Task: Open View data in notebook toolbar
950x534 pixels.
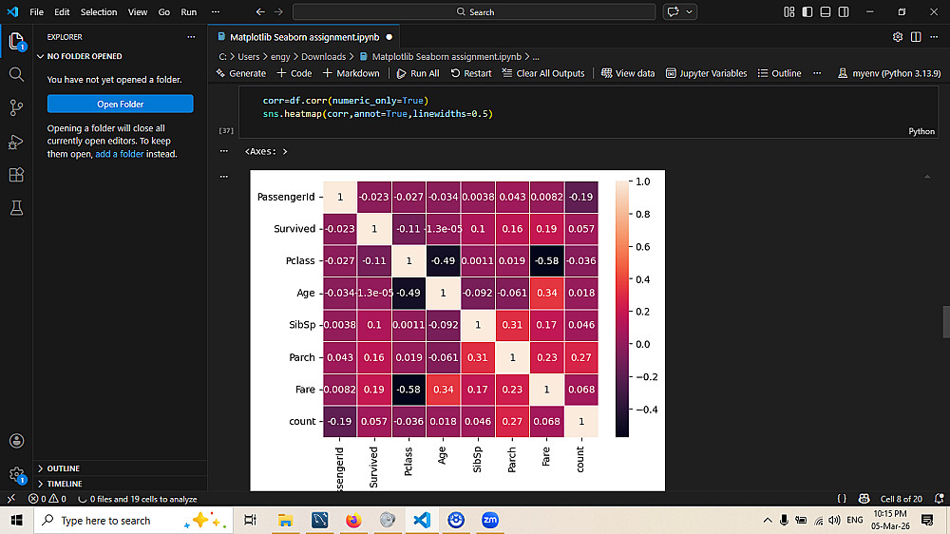Action: tap(628, 73)
